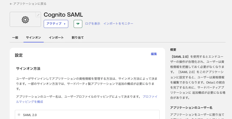Select the サインオン tab
The image size is (232, 119).
[x=33, y=38]
